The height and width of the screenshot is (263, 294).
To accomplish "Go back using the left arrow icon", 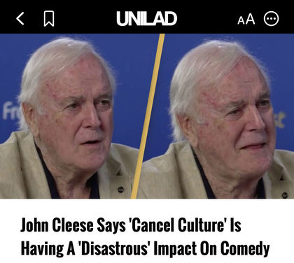I will tap(20, 18).
